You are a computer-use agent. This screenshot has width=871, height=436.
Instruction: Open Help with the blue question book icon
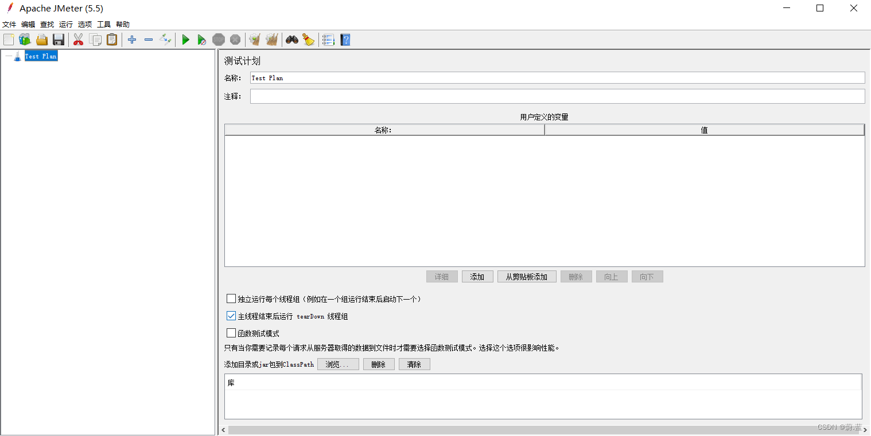pyautogui.click(x=345, y=40)
